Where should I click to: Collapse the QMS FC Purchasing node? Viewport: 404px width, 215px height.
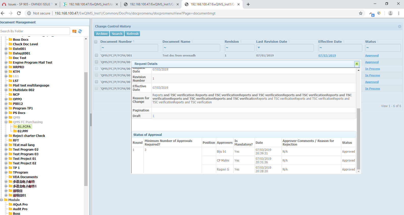click(6, 122)
